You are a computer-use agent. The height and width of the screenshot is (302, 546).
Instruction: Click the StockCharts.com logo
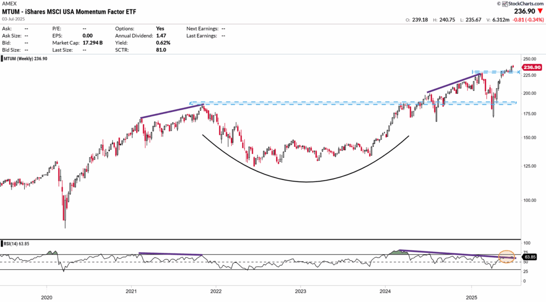522,3
